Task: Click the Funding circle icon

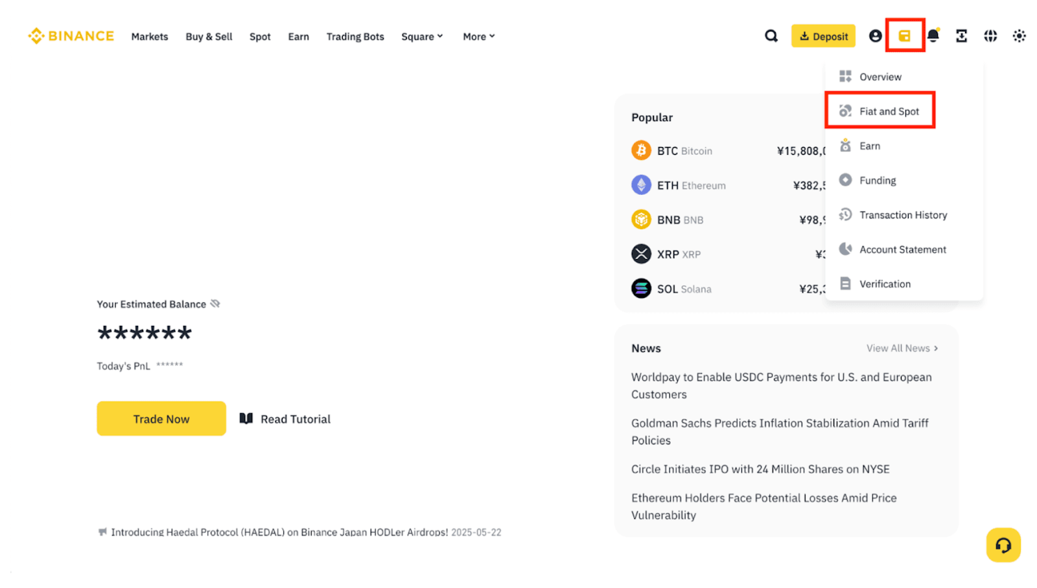Action: (x=845, y=180)
